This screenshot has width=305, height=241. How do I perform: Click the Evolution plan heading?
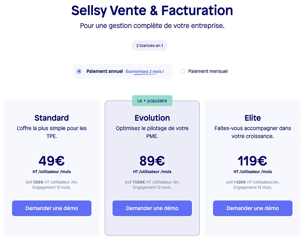(x=152, y=118)
